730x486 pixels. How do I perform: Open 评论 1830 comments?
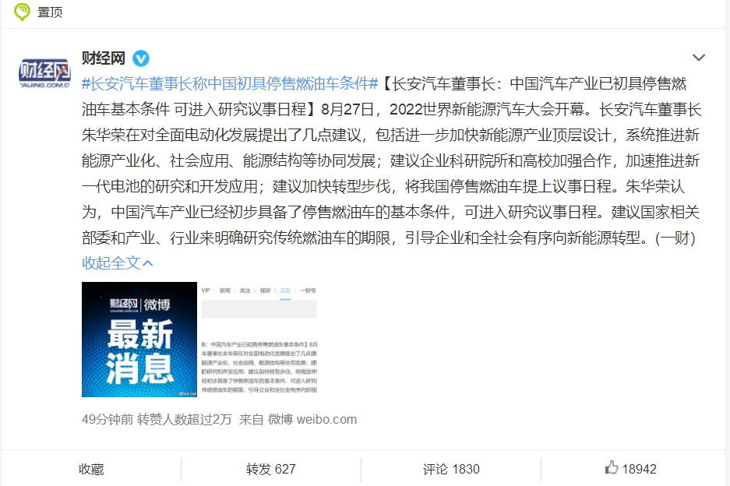(451, 469)
